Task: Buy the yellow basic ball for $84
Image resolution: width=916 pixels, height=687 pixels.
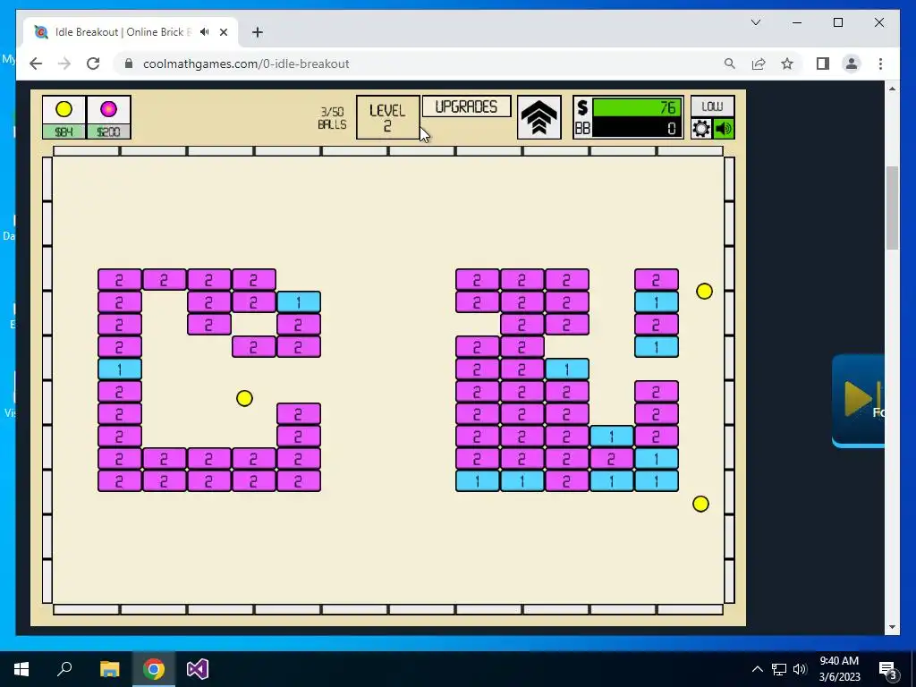Action: (x=64, y=117)
